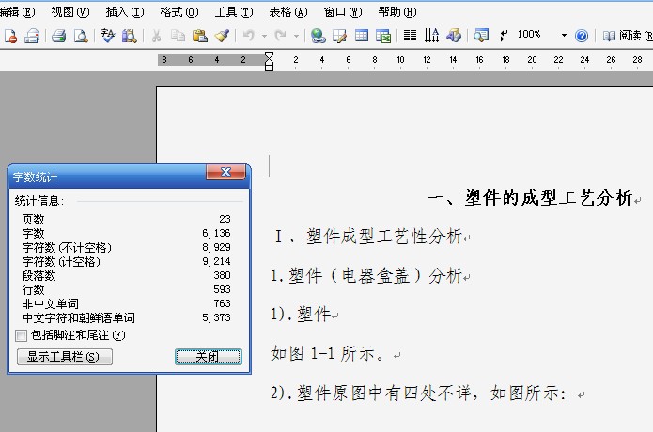653x432 pixels.
Task: Open the Research binoculars book icon
Action: click(129, 37)
